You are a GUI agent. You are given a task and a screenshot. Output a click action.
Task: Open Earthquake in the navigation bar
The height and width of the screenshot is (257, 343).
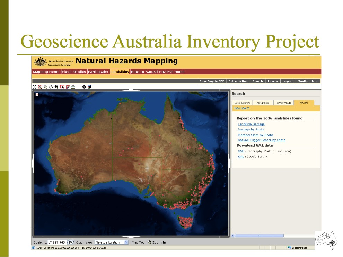(98, 72)
